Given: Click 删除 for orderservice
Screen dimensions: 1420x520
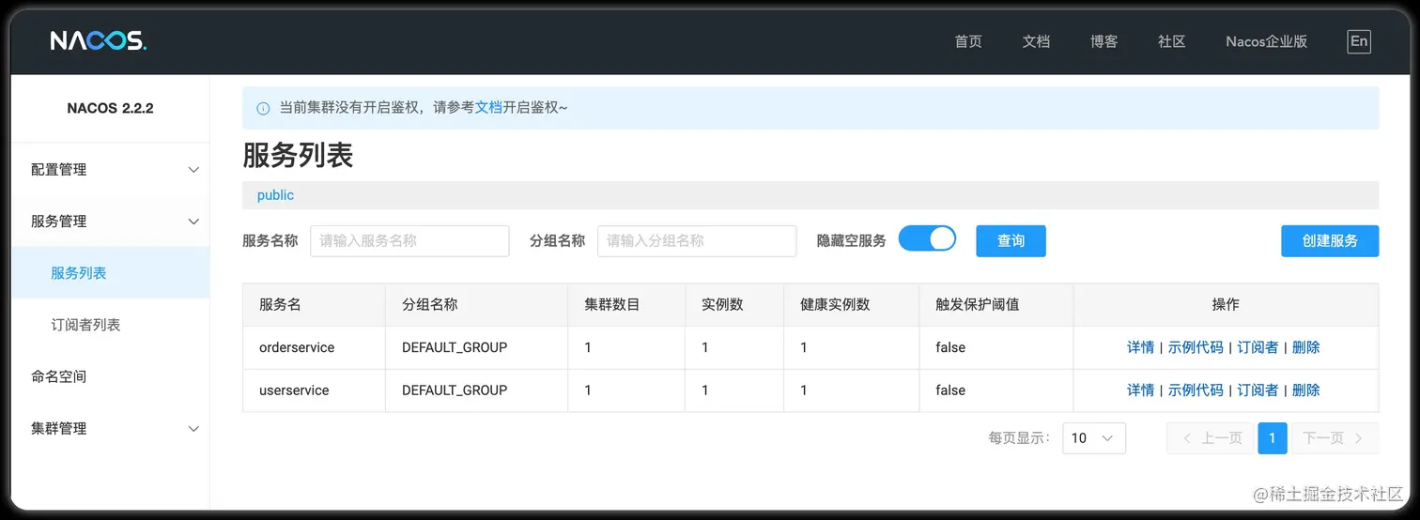Looking at the screenshot, I should [x=1306, y=347].
